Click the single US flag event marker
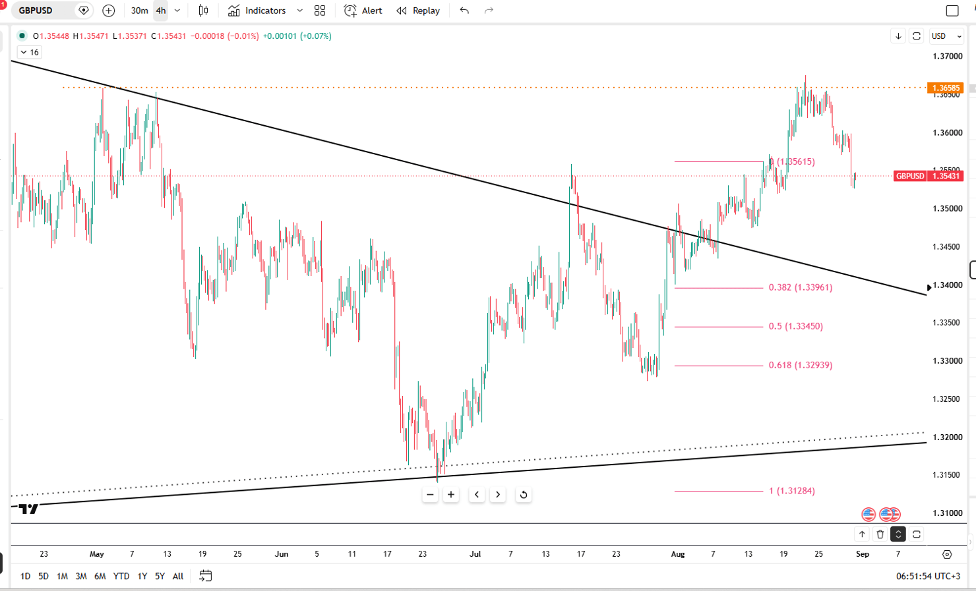 click(x=869, y=514)
